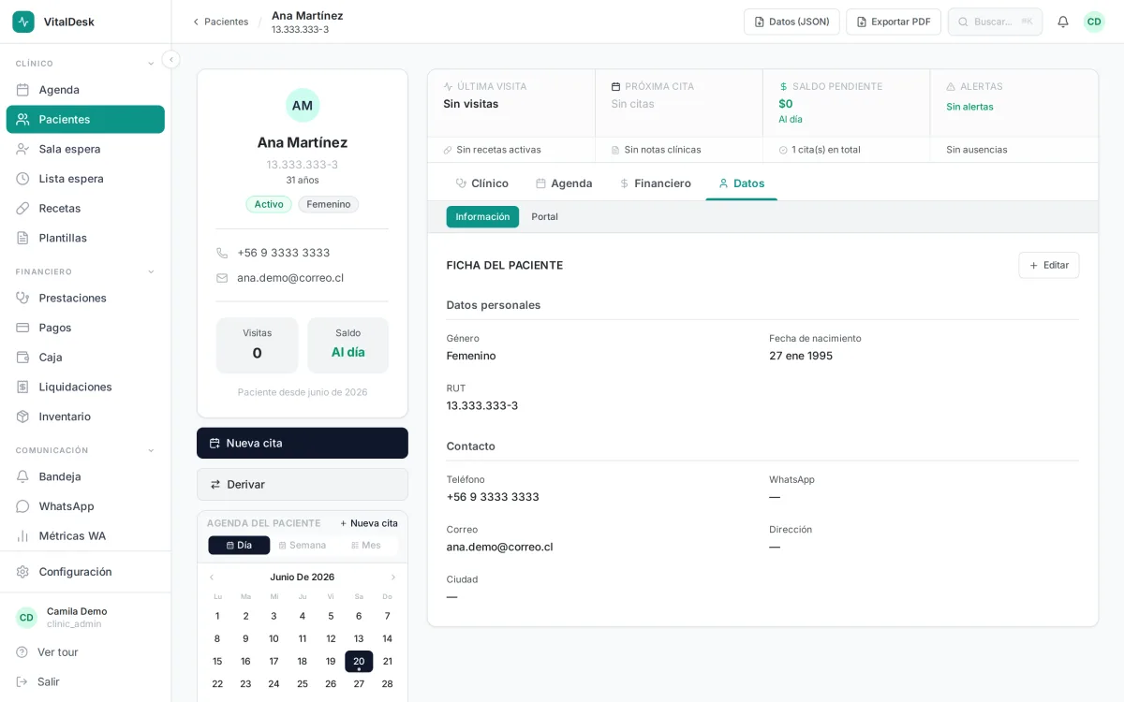
Task: Click the Sin alertas text
Action: tap(969, 107)
